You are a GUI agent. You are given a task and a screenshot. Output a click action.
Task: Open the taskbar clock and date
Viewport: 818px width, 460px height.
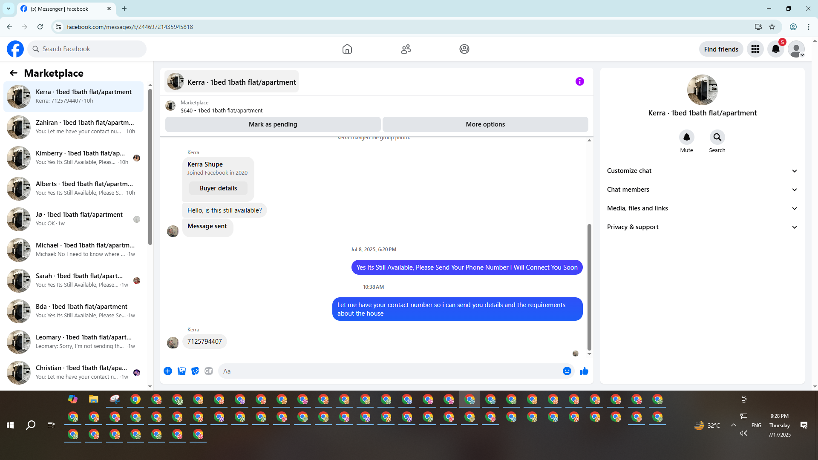[x=780, y=425]
